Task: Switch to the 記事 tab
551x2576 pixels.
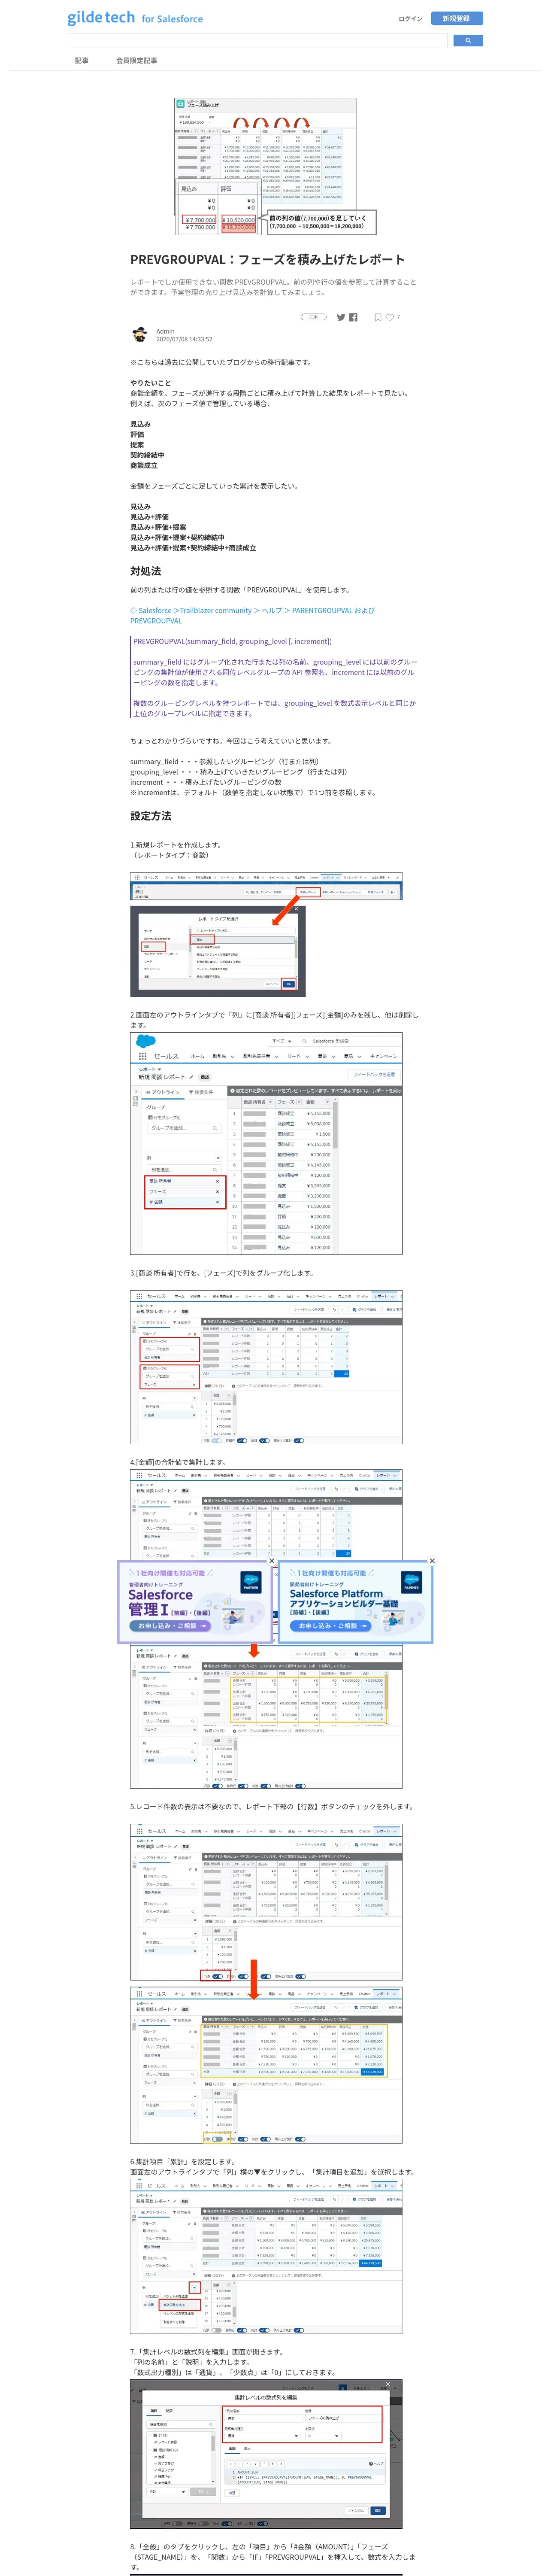Action: (82, 61)
